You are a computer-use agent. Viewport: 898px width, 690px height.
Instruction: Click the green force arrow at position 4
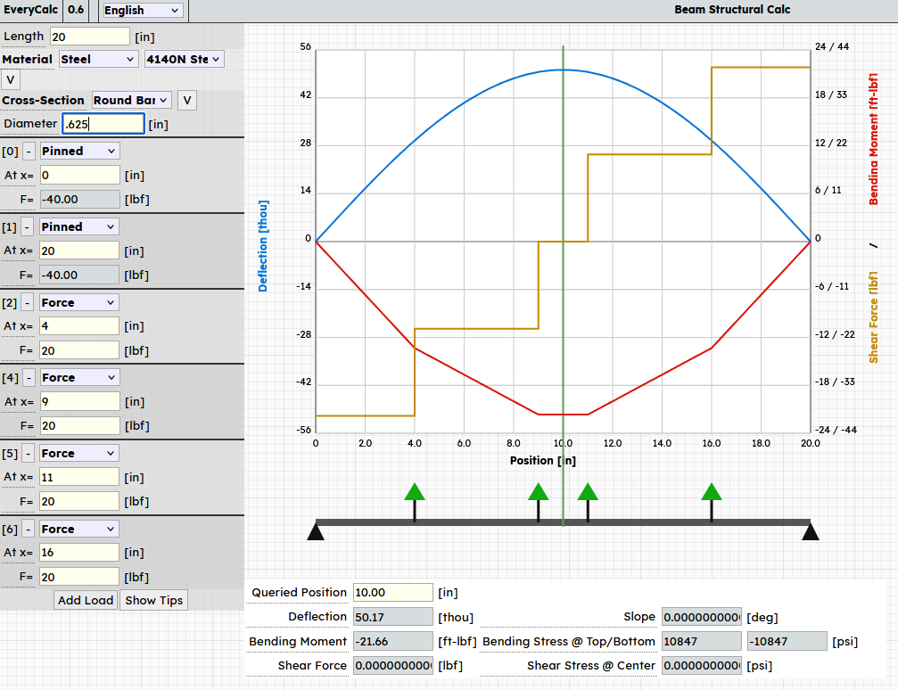415,493
